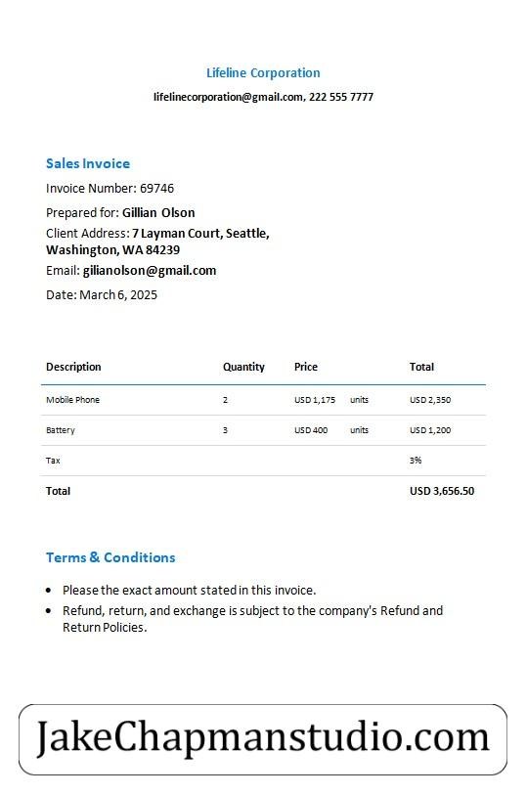Click the Lifeline Corporation company title
The width and height of the screenshot is (527, 795).
tap(263, 73)
